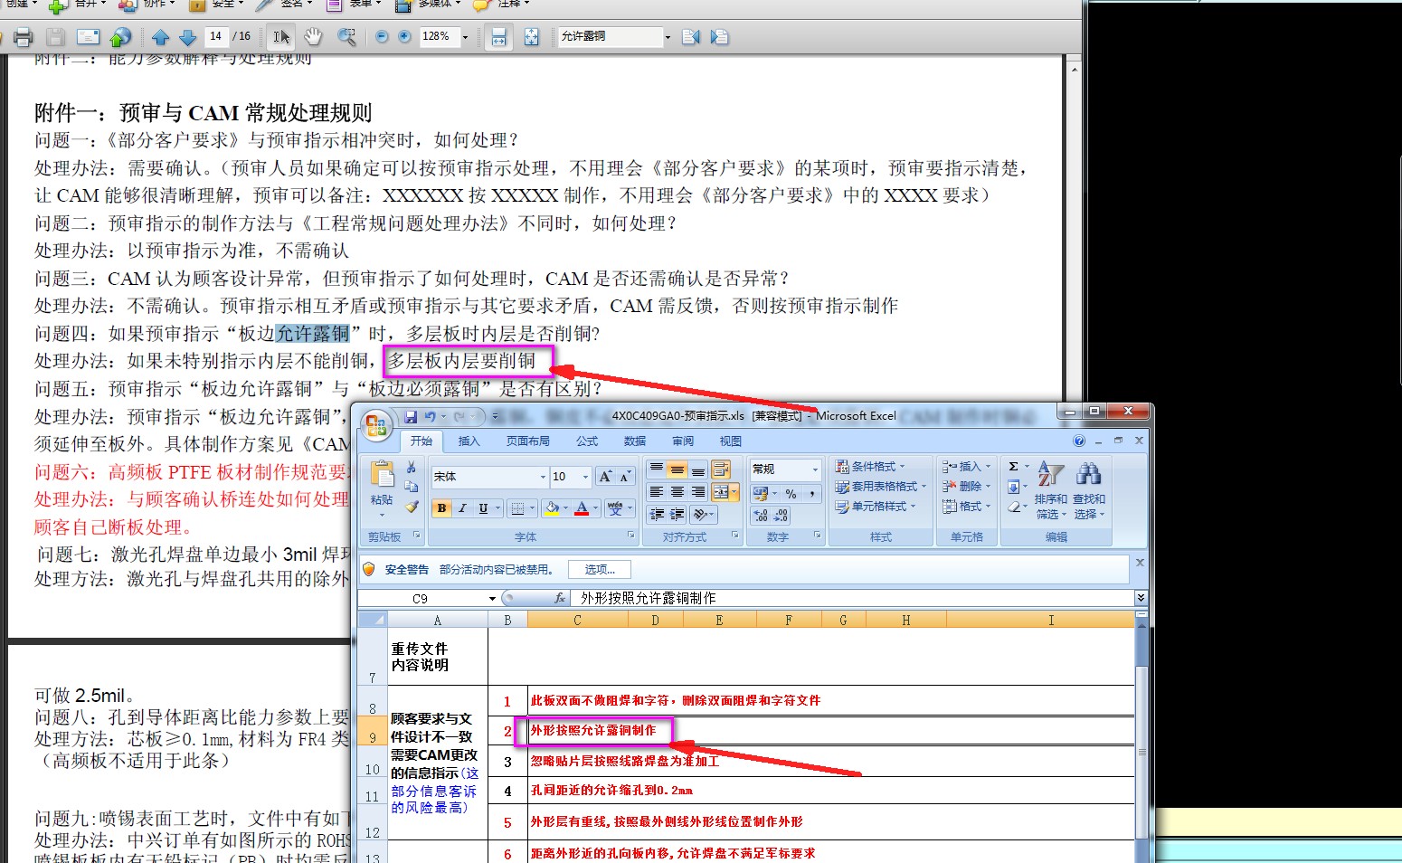1402x863 pixels.
Task: Toggle italic formatting in Excel
Action: (x=462, y=508)
